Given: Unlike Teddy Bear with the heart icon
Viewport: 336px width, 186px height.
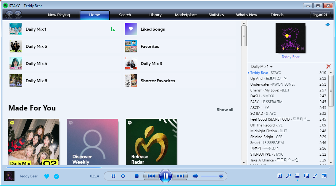Looking at the screenshot, I should pos(46,176).
